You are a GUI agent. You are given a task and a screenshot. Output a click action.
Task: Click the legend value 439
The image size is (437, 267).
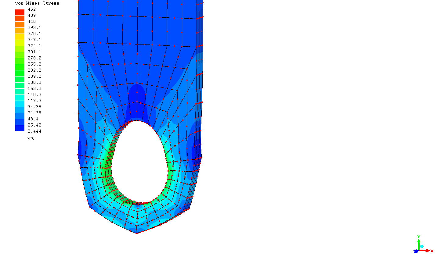pyautogui.click(x=32, y=15)
